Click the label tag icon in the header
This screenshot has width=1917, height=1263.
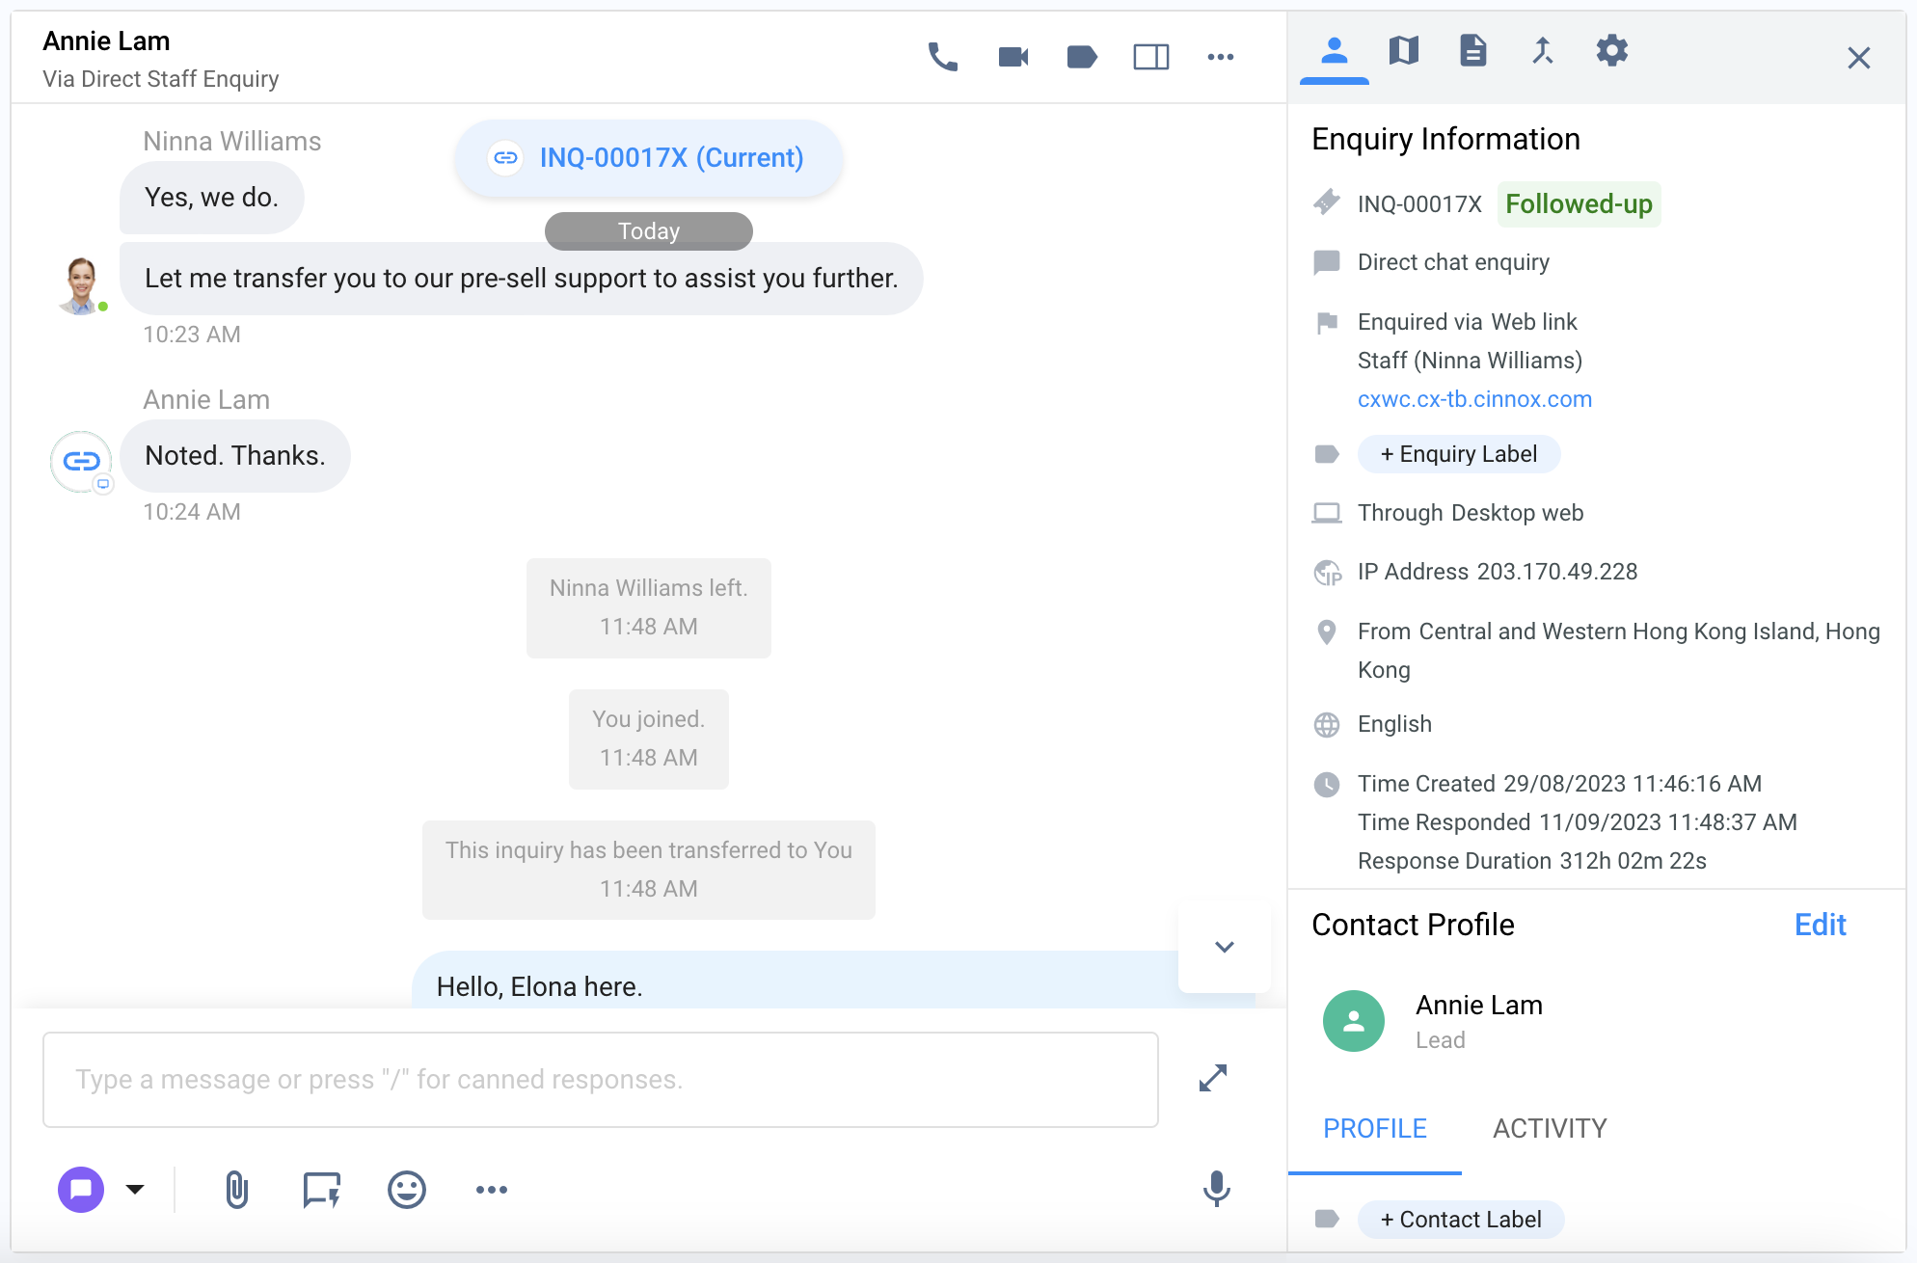tap(1082, 57)
